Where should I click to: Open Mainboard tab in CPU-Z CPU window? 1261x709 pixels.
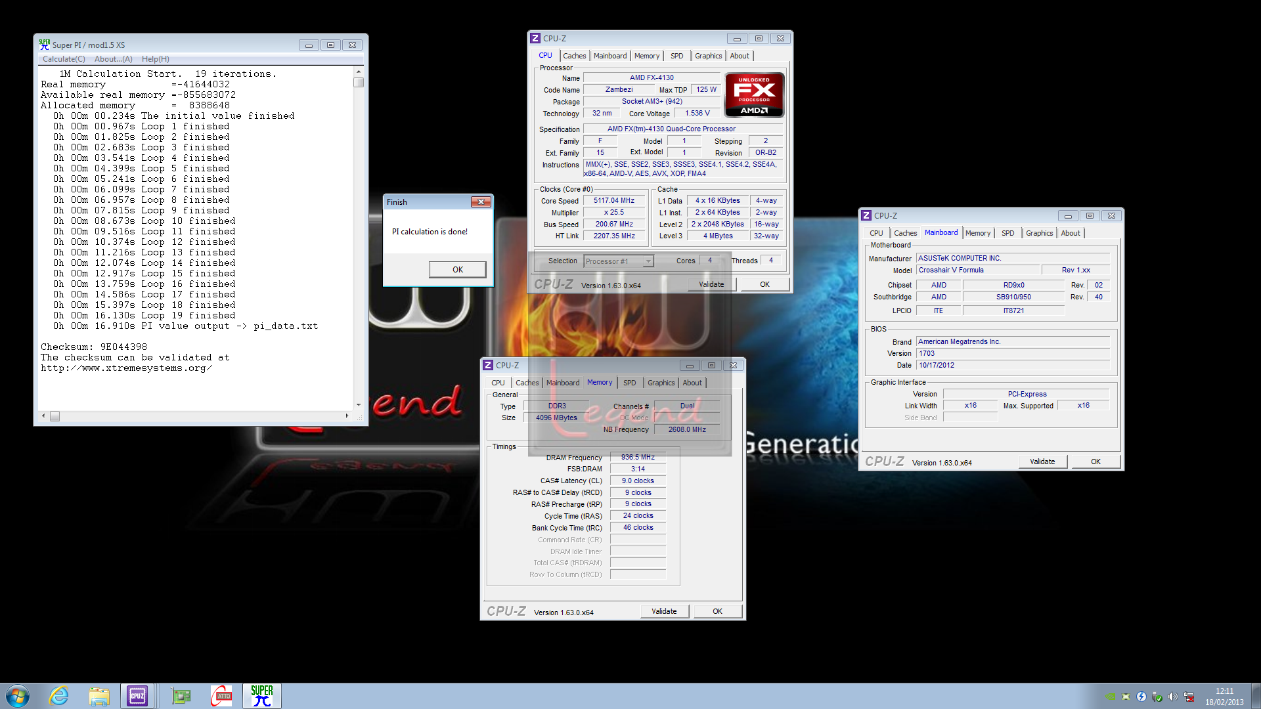(x=610, y=56)
